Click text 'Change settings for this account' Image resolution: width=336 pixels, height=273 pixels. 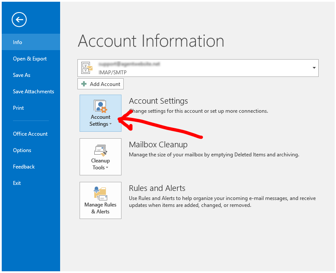(x=166, y=111)
